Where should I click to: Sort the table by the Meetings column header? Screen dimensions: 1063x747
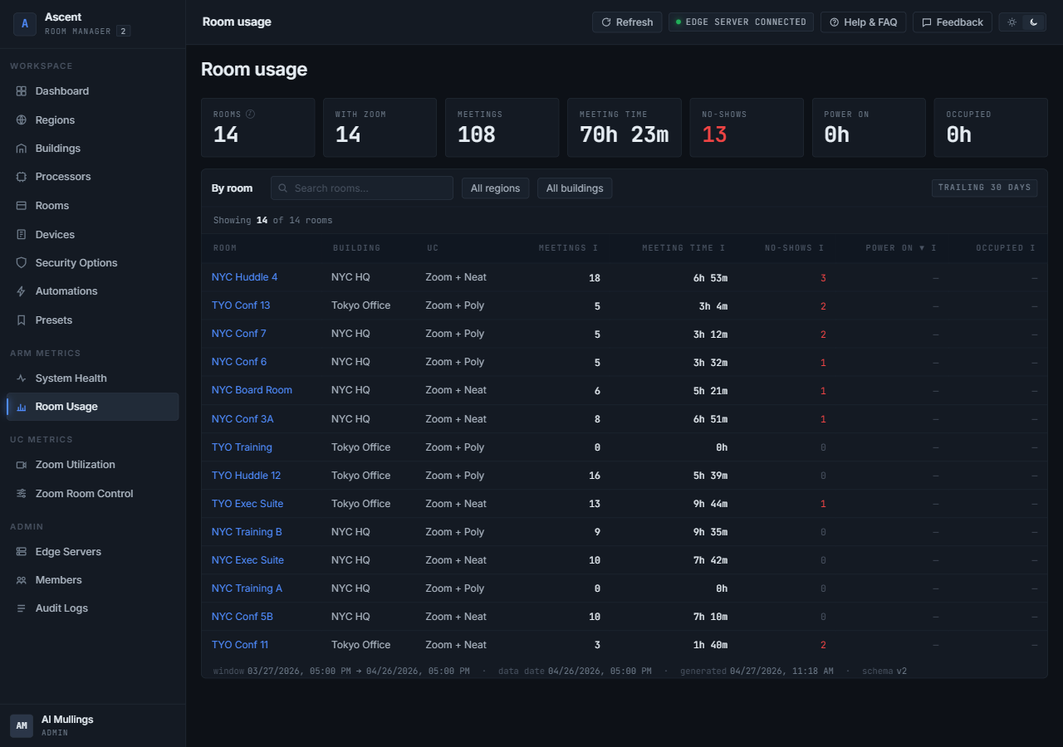point(568,248)
